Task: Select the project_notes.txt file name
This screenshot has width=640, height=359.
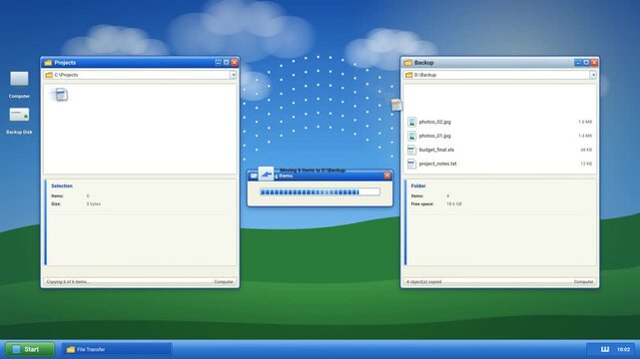Action: [437, 164]
